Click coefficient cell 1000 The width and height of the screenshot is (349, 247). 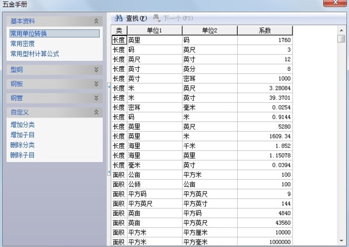coord(265,78)
